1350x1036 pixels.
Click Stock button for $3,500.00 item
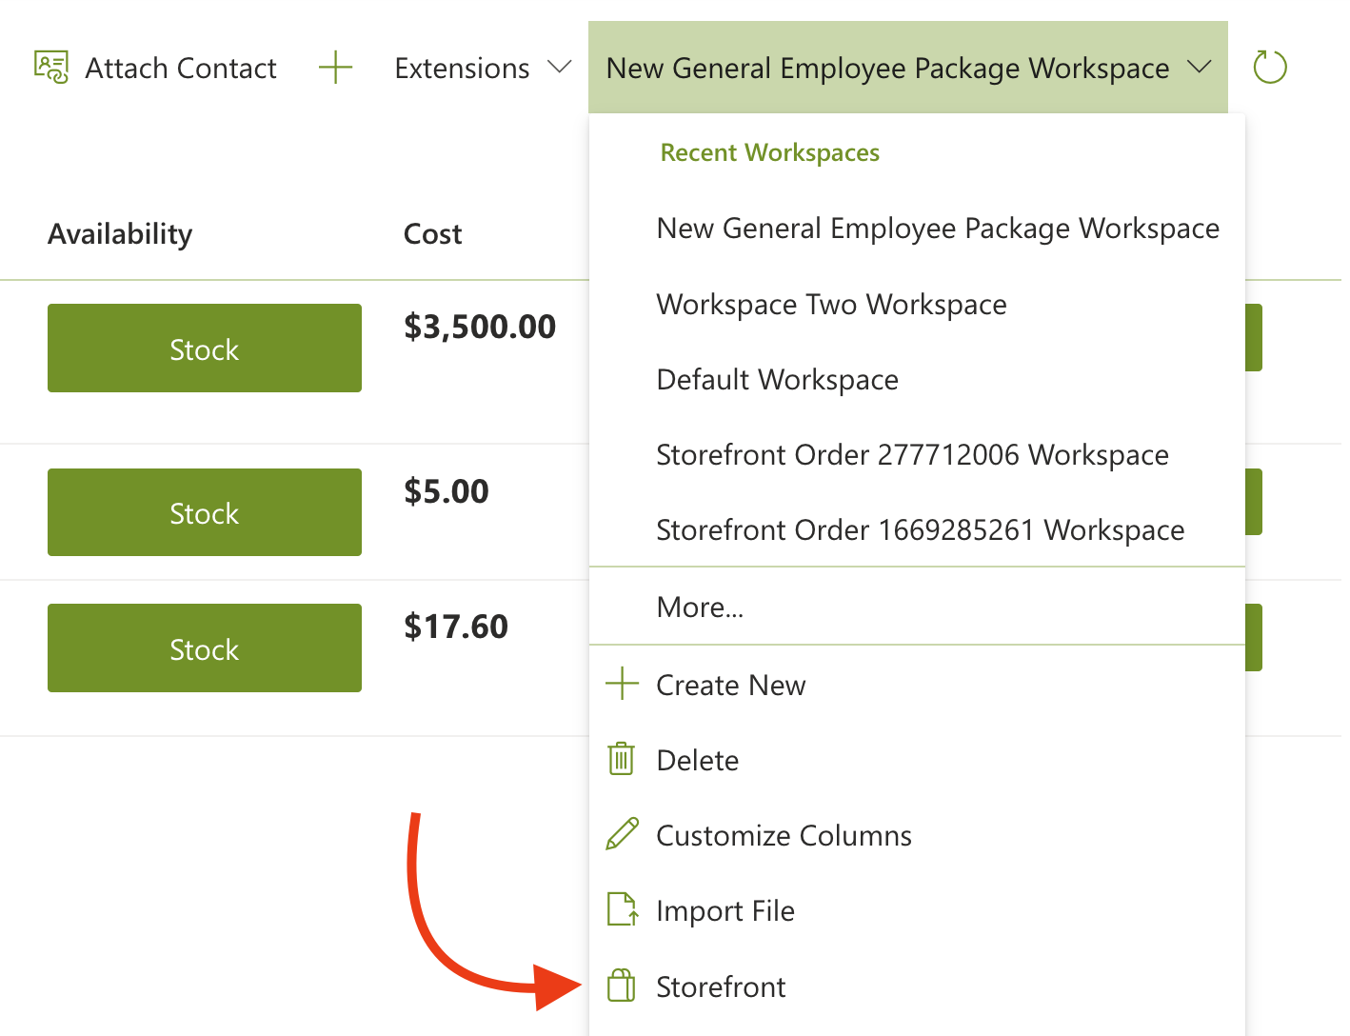(205, 349)
